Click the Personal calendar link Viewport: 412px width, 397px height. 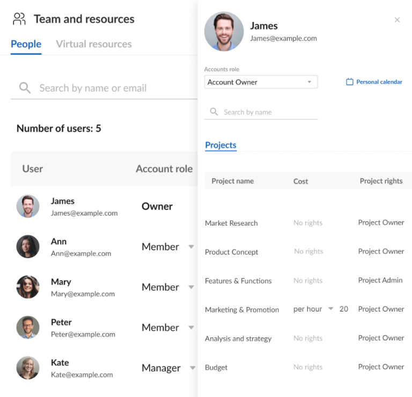click(x=379, y=82)
